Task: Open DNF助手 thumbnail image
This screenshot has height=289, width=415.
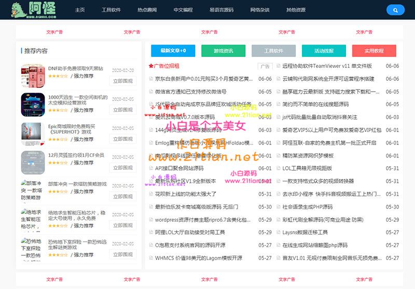Action: click(33, 76)
